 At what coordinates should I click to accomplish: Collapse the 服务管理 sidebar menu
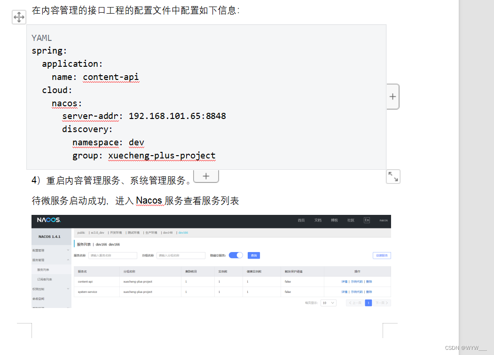pyautogui.click(x=51, y=260)
